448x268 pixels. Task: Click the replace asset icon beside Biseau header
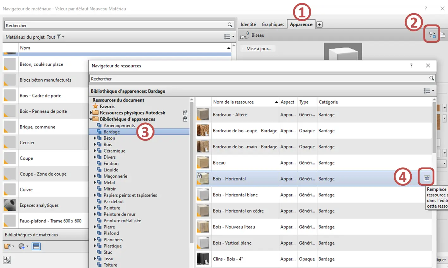click(432, 35)
